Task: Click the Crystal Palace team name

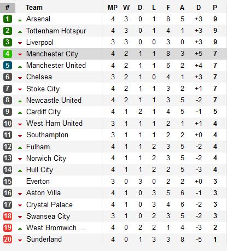Action: point(49,205)
